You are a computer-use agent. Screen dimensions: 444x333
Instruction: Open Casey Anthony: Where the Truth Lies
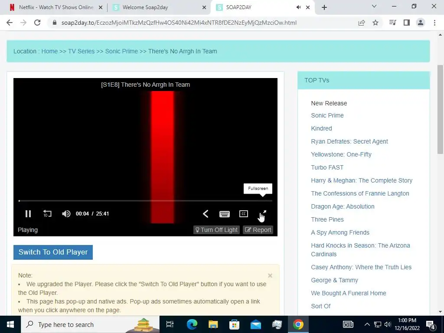point(361,267)
